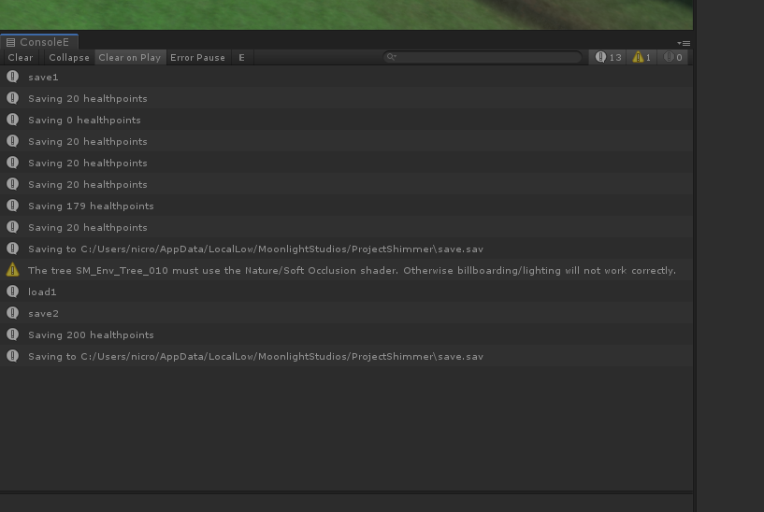Click the ConsoleE tab list icon

[10, 42]
